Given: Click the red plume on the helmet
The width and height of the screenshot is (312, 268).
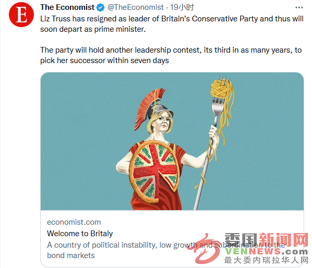Looking at the screenshot, I should point(149,108).
